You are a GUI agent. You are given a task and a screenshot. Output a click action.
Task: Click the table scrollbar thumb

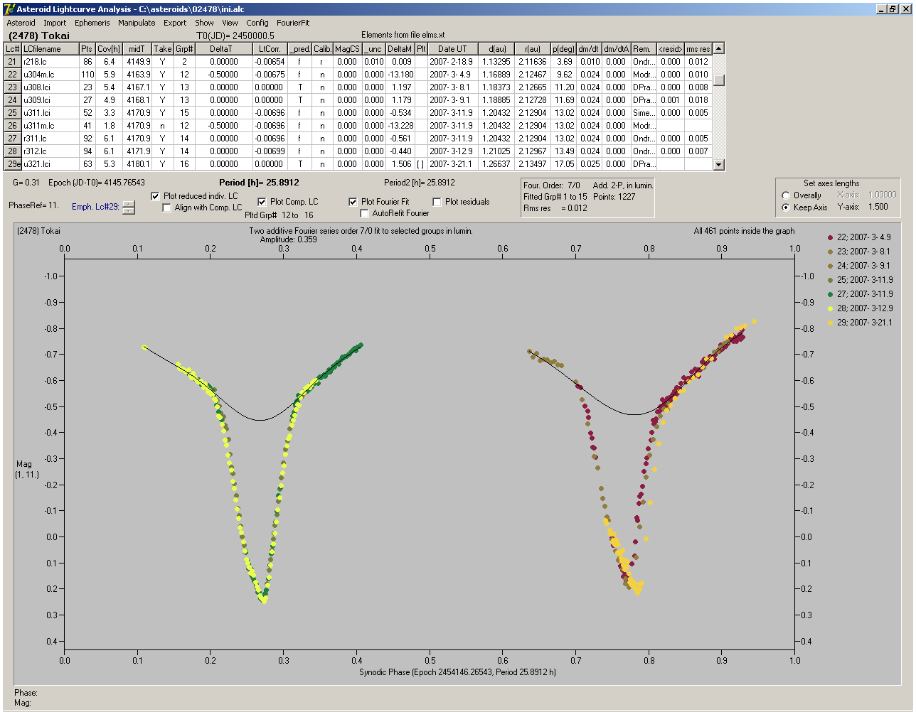point(719,80)
